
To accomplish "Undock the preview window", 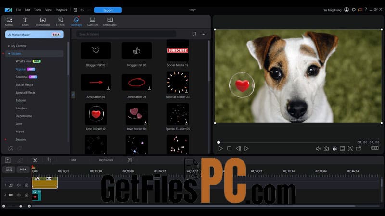I will click(359, 149).
